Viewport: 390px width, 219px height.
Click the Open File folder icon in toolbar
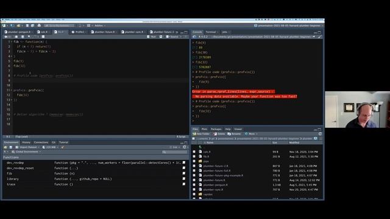(x=19, y=26)
